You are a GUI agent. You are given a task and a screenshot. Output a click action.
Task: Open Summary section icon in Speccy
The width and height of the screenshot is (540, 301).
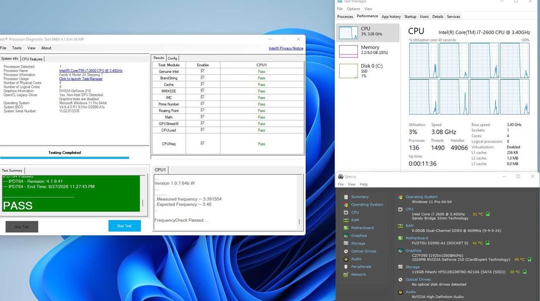tap(346, 197)
